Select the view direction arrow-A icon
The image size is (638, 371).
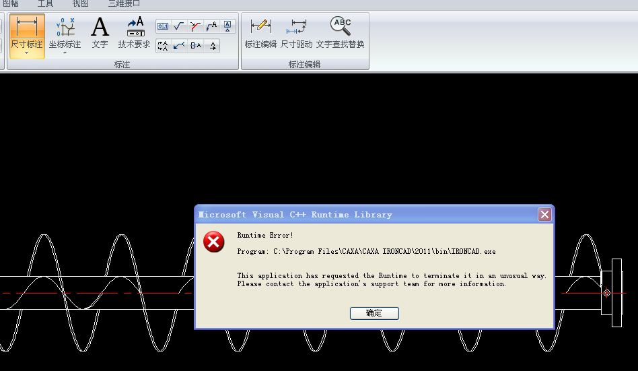pos(213,46)
